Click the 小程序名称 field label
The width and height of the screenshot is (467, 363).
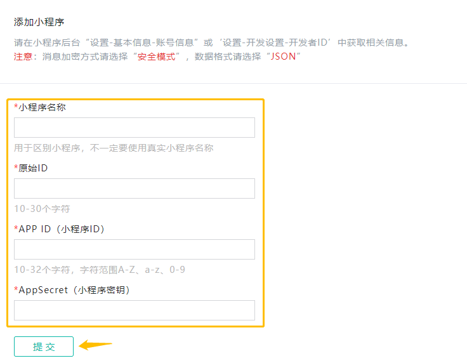pos(42,107)
